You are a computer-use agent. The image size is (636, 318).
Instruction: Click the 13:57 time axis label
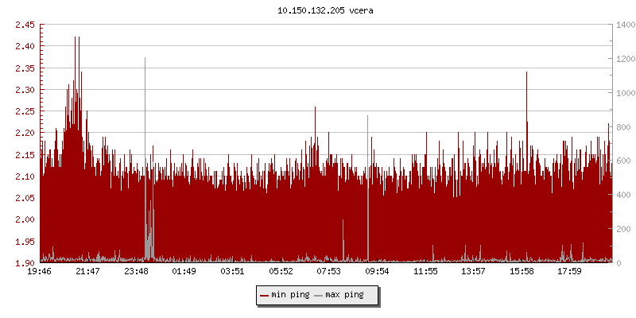(x=474, y=272)
